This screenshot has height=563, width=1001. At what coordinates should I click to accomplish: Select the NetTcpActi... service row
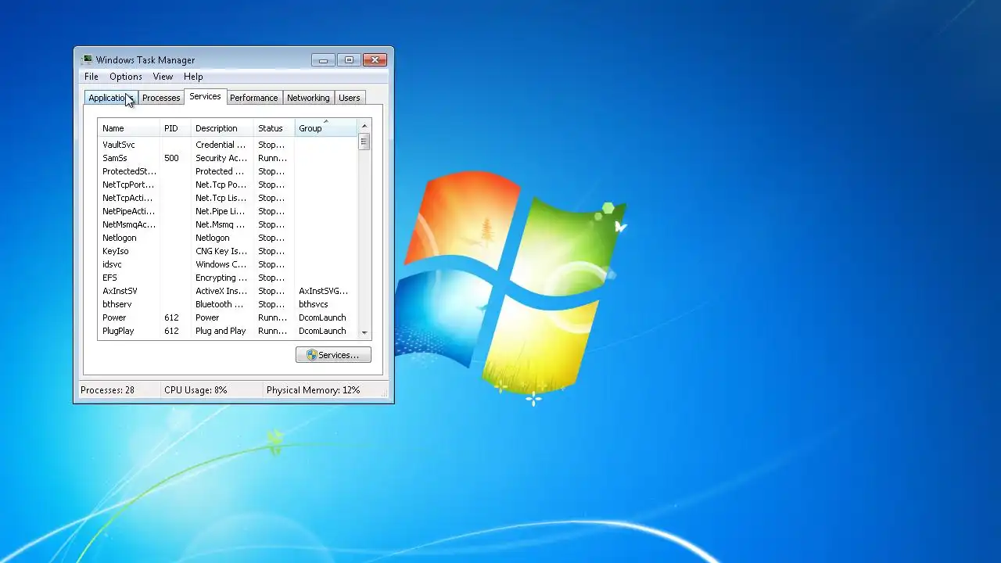pos(228,198)
